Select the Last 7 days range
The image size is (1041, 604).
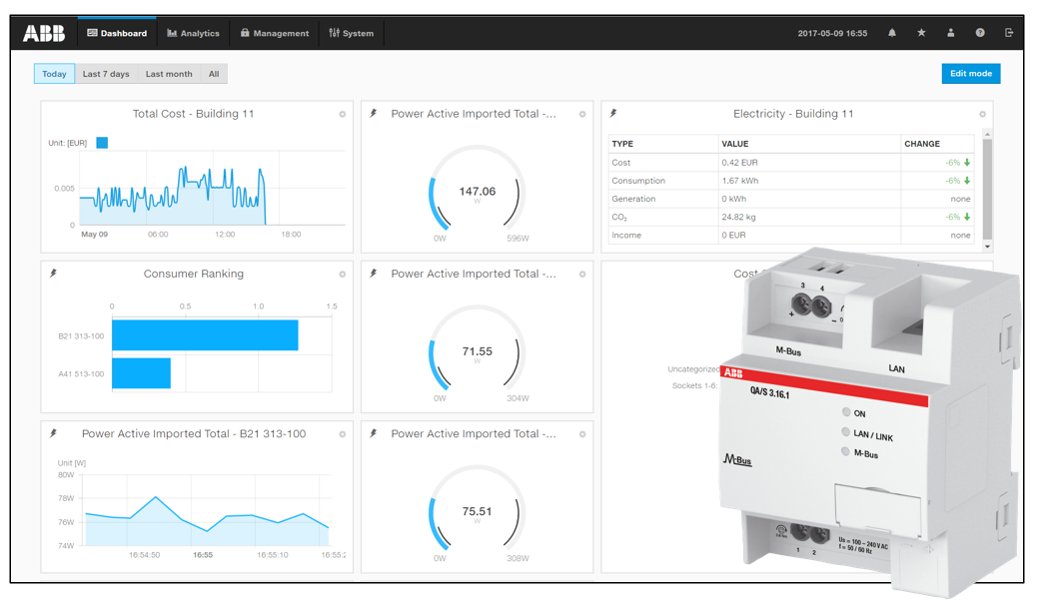click(x=106, y=74)
